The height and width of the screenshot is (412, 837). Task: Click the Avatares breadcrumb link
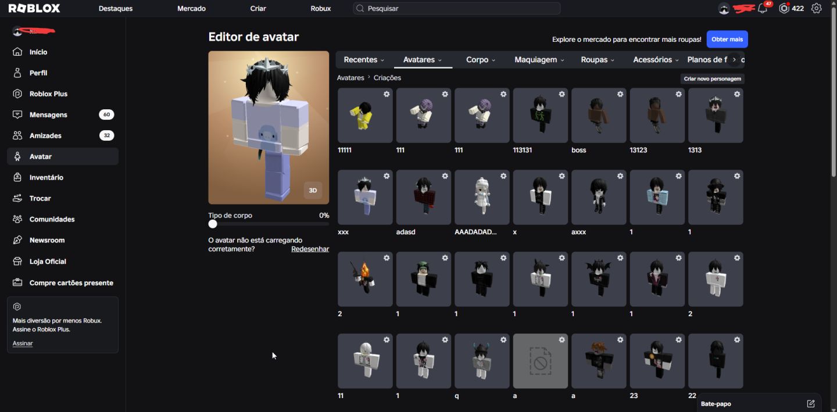pyautogui.click(x=350, y=78)
